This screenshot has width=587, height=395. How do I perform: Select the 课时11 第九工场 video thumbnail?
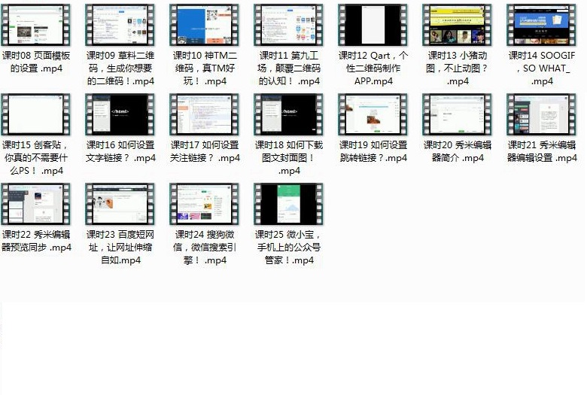click(x=288, y=26)
